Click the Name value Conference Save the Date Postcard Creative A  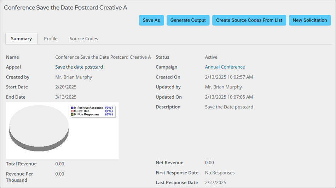coord(103,57)
